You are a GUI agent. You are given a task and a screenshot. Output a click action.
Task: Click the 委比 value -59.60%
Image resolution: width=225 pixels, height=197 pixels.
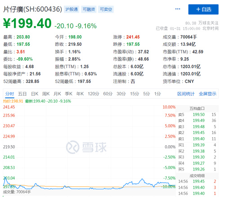tap(24, 59)
